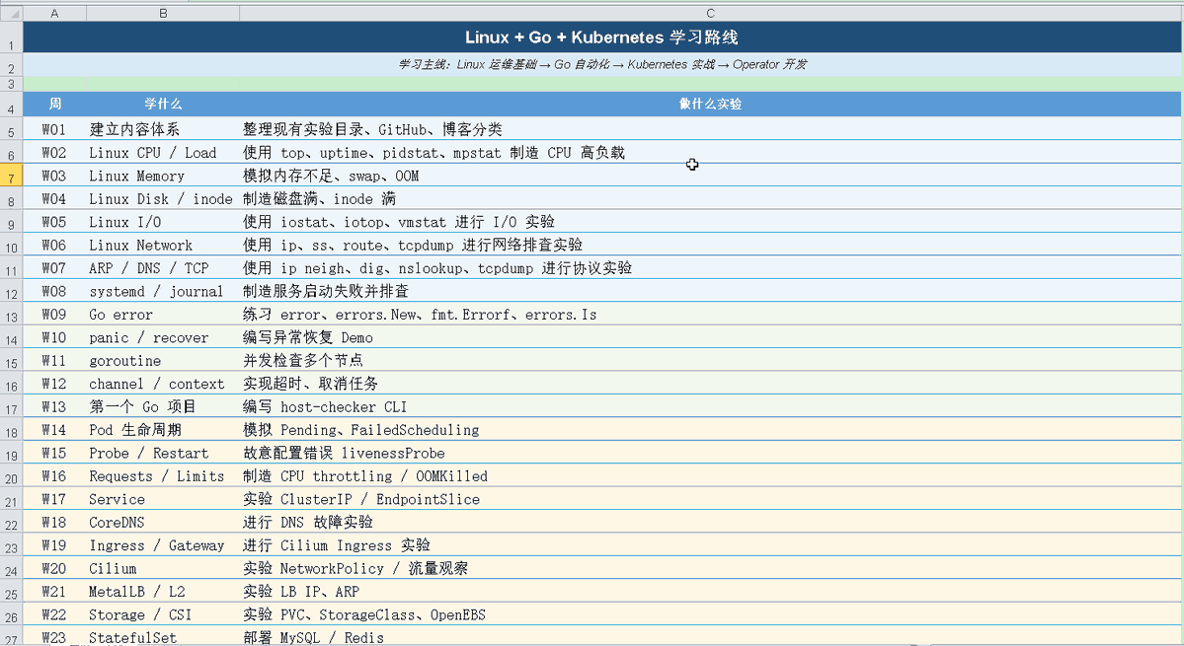The image size is (1184, 646).
Task: Click cell '故意配置错误 livenessProbe'
Action: [710, 453]
